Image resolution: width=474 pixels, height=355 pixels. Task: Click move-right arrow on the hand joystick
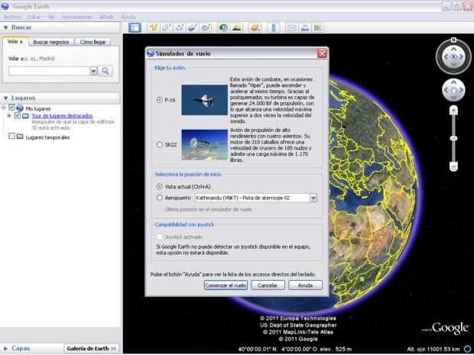pyautogui.click(x=461, y=89)
